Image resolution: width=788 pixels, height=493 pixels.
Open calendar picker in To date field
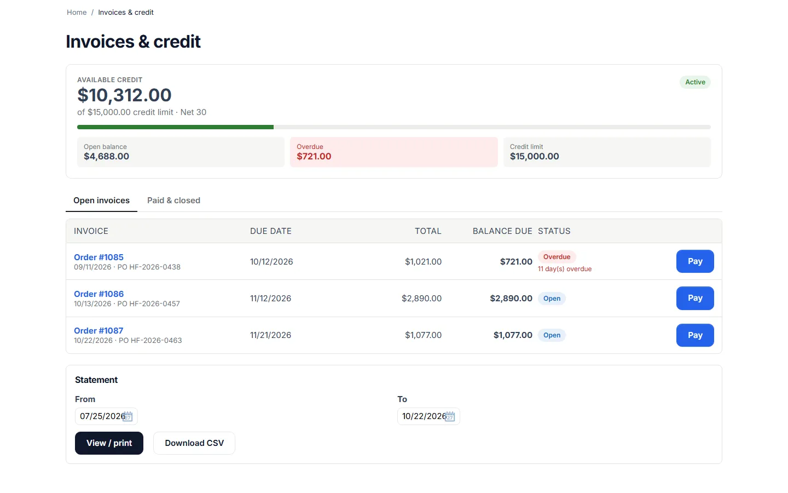(450, 416)
